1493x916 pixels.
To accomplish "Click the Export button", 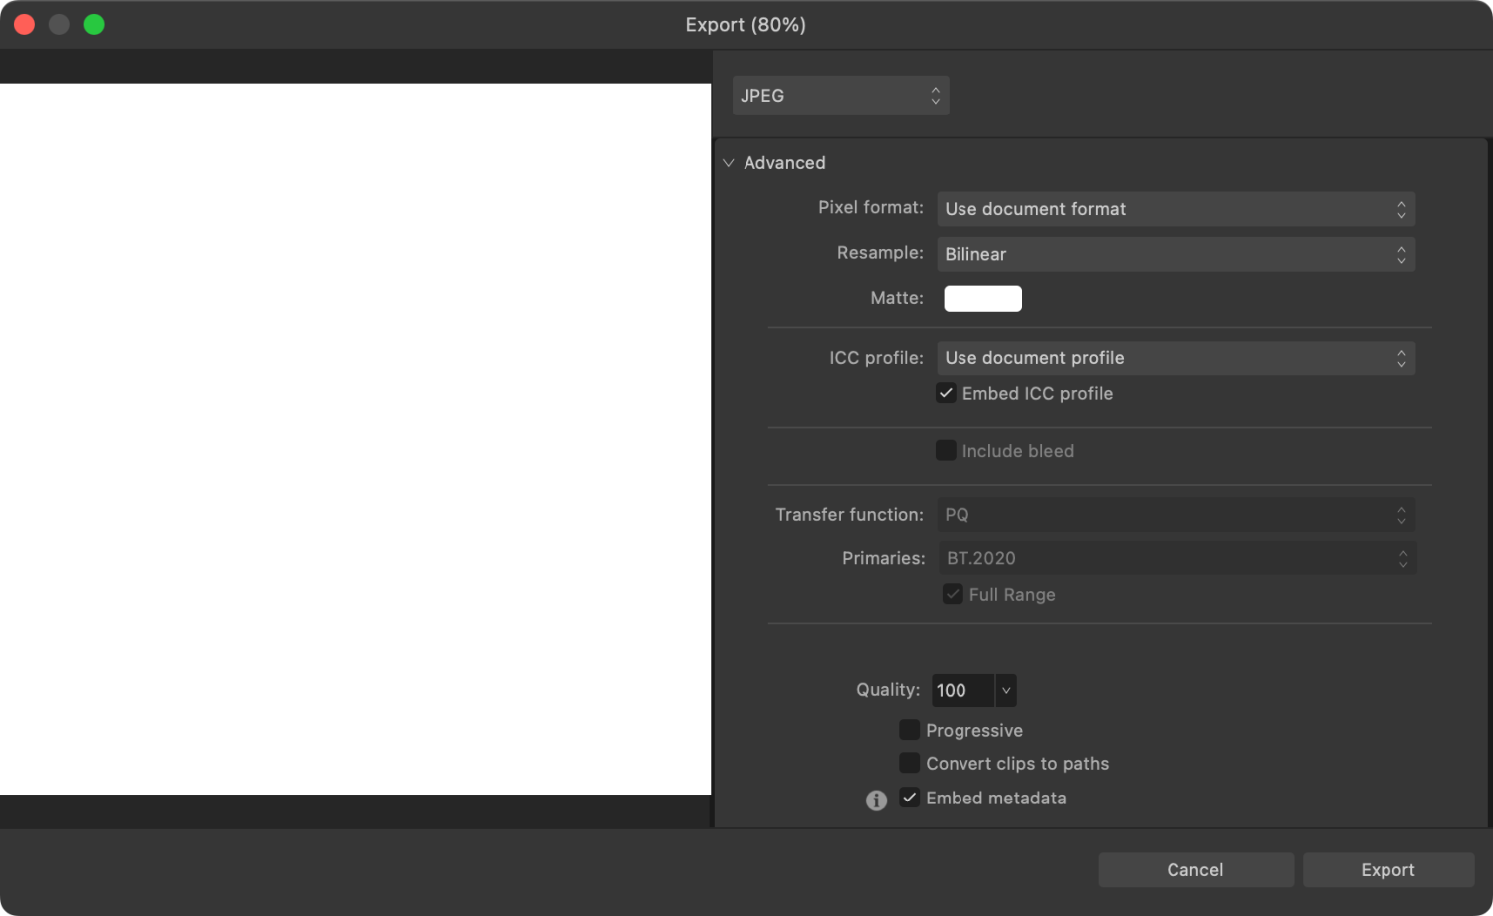I will [1387, 869].
